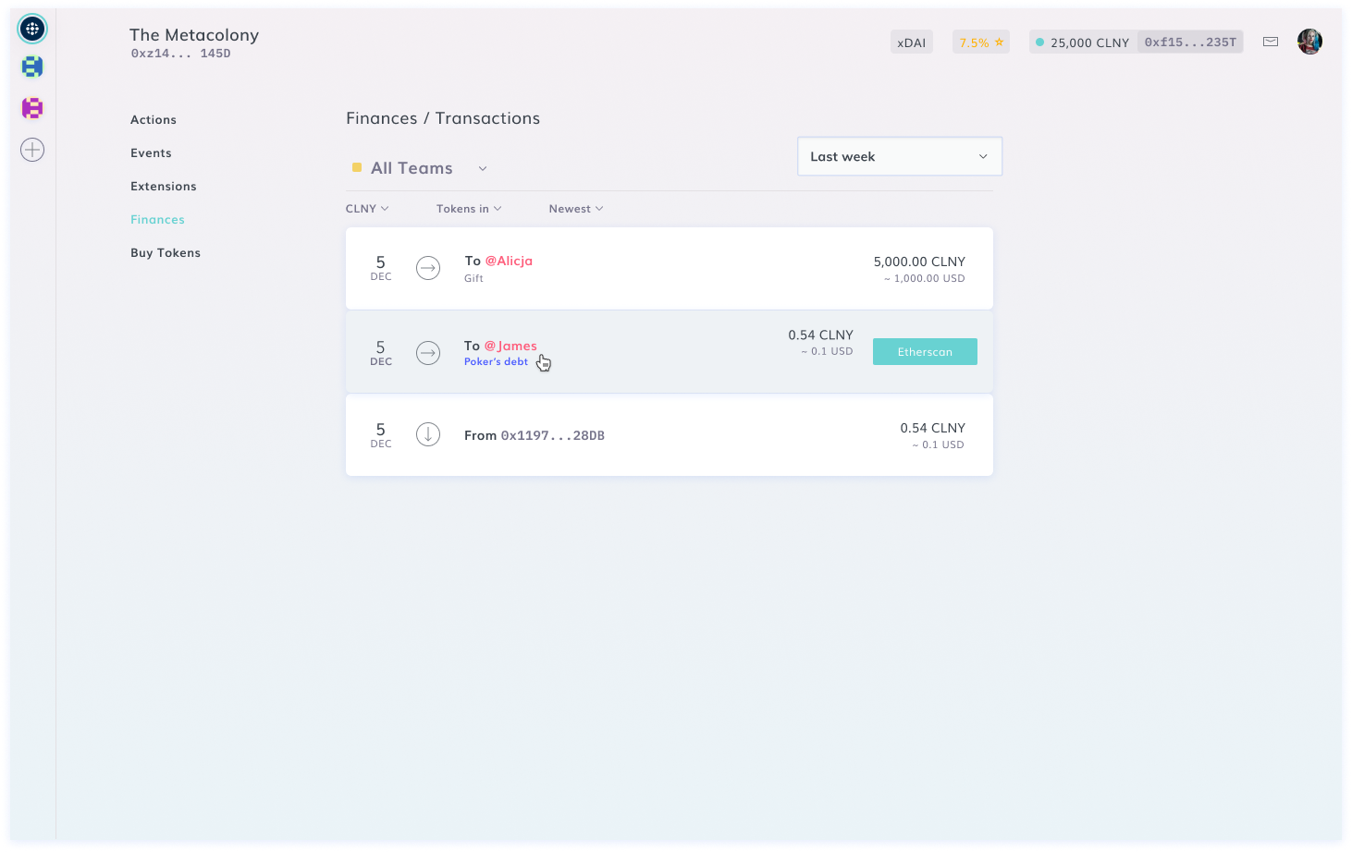This screenshot has width=1352, height=852.
Task: Click the Gift annotation text
Action: point(473,278)
